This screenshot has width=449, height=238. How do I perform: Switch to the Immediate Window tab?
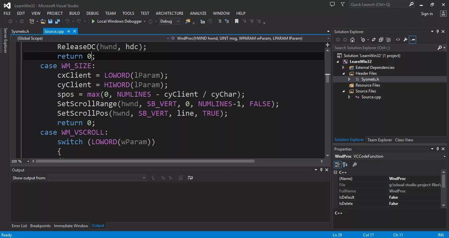pos(71,226)
